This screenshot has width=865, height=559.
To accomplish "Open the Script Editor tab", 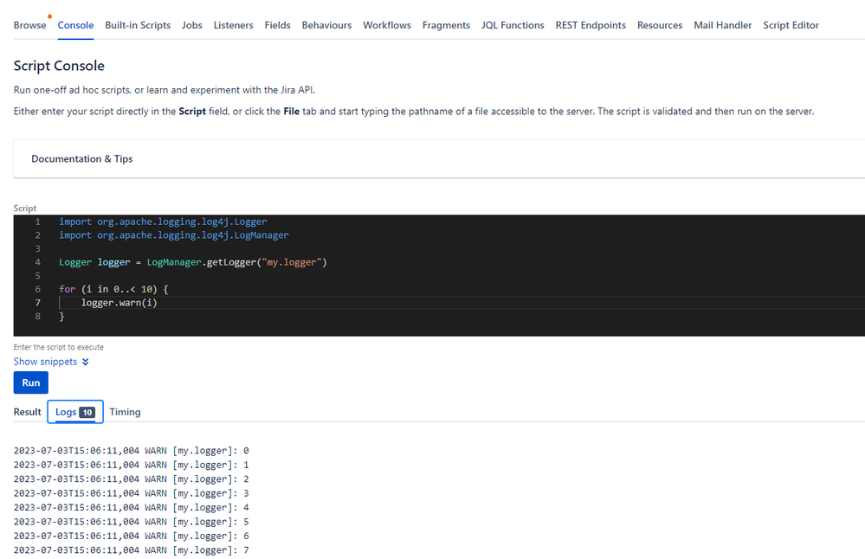I will (791, 25).
